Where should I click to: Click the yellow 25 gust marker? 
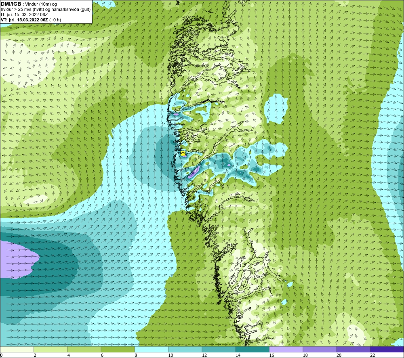click(x=183, y=153)
